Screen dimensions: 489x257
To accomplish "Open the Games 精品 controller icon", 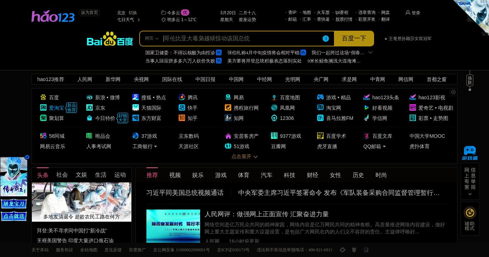I will pos(320,97).
